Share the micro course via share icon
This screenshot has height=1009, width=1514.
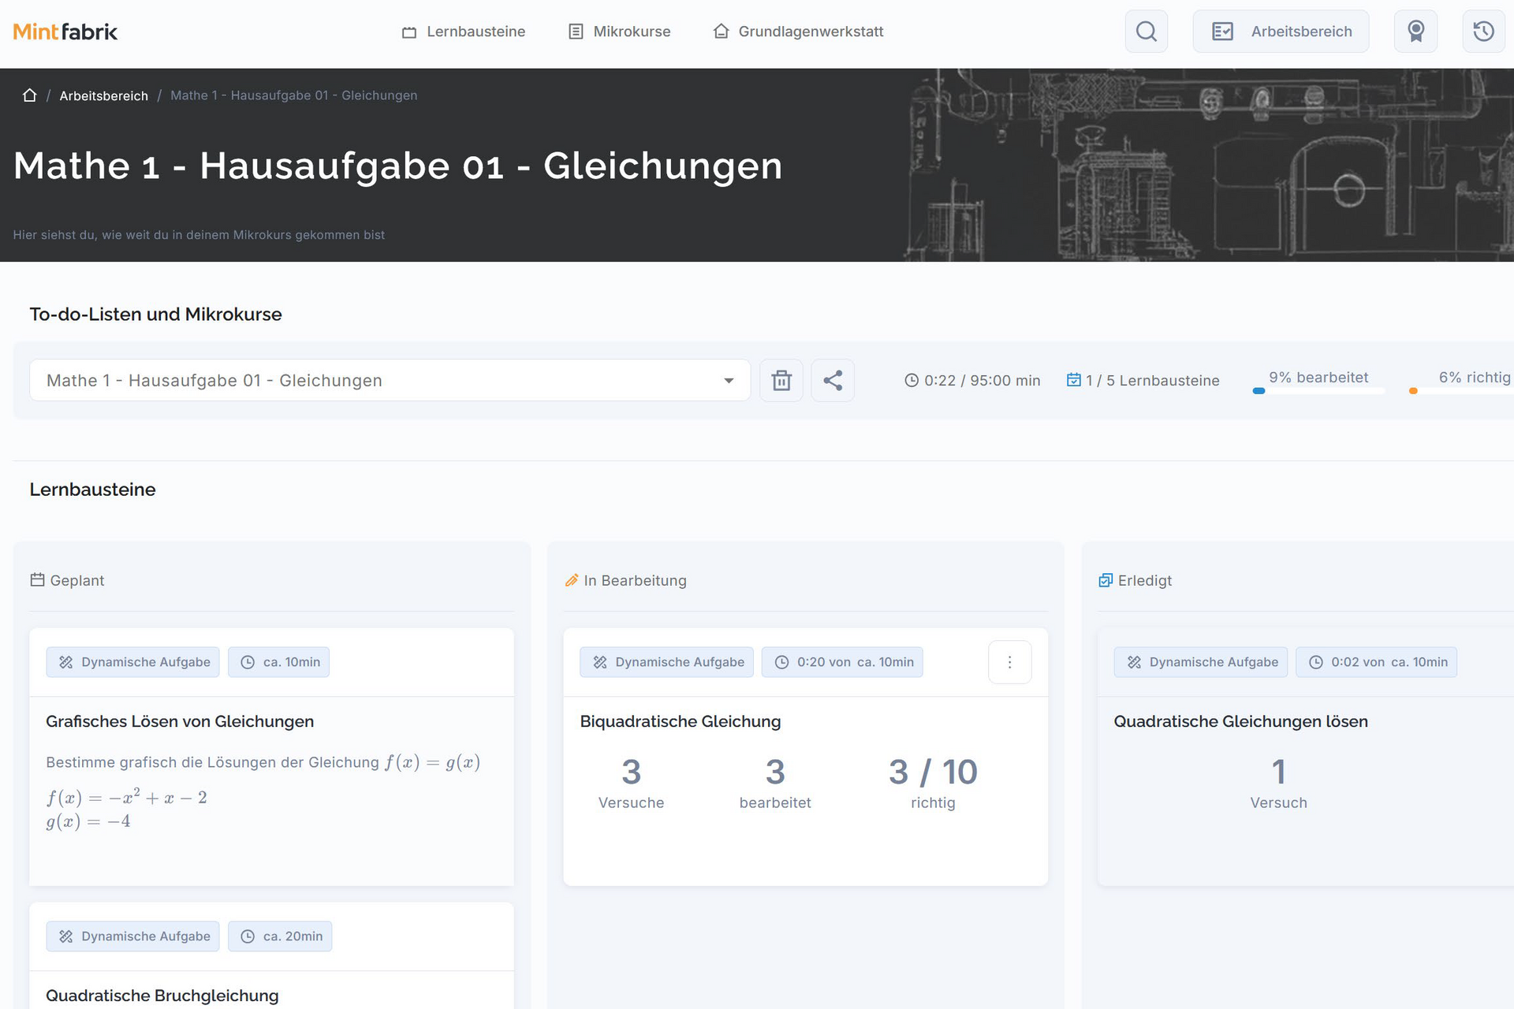click(x=833, y=381)
